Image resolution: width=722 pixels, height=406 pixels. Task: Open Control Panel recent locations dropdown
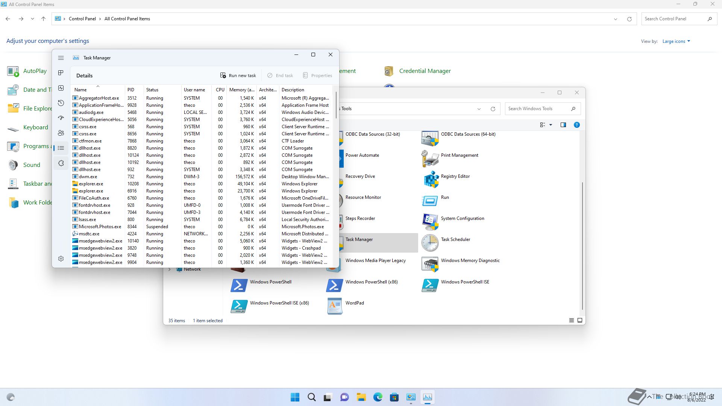point(32,19)
